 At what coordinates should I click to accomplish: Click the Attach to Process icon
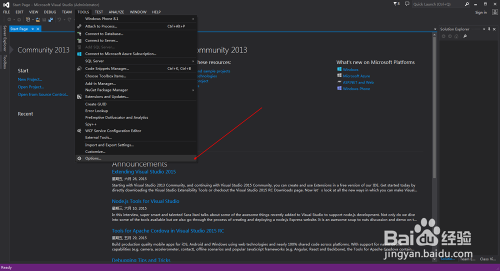pos(79,26)
